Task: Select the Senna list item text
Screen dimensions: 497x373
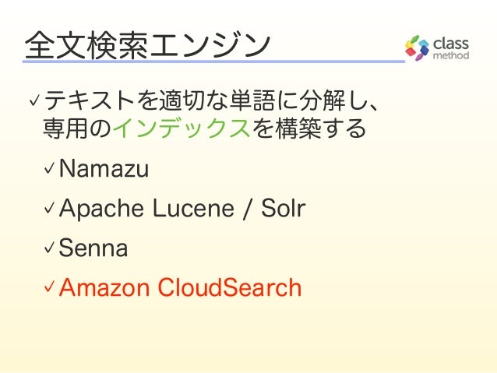Action: point(93,248)
